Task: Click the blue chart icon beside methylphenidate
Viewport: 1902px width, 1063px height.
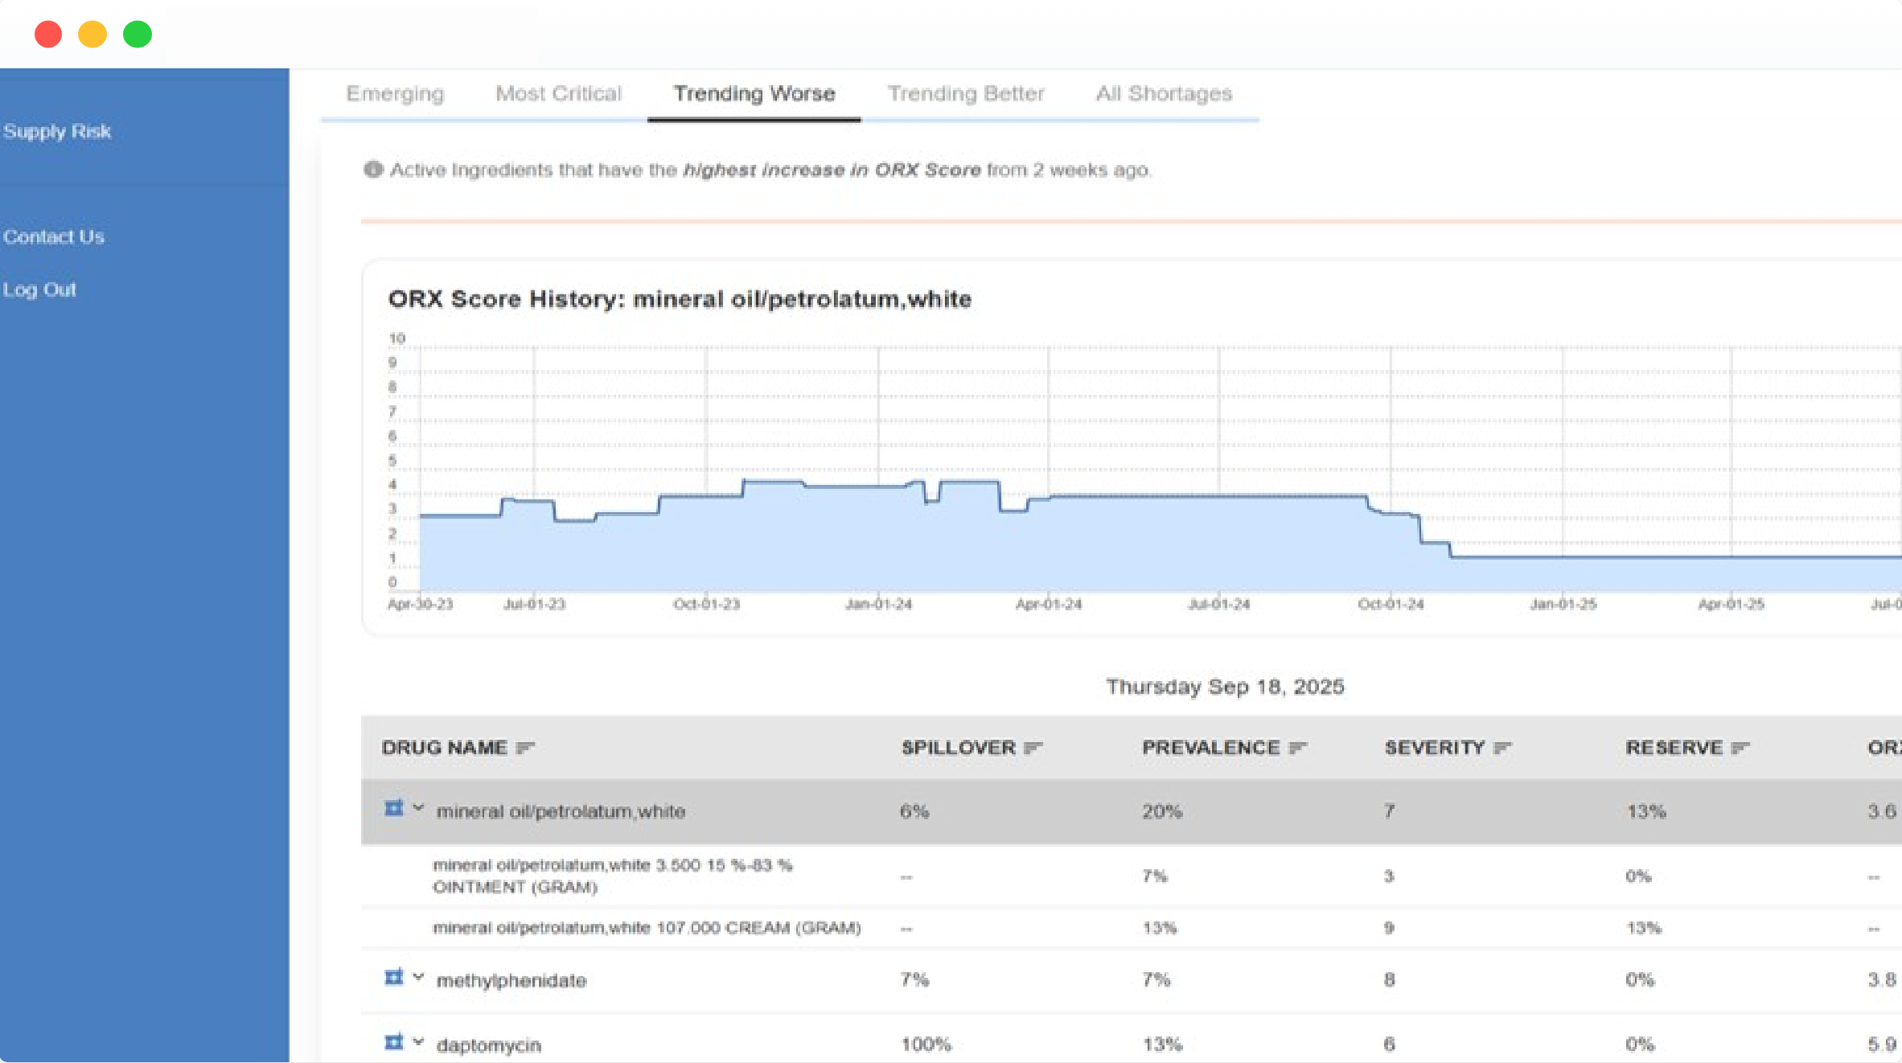Action: (393, 977)
